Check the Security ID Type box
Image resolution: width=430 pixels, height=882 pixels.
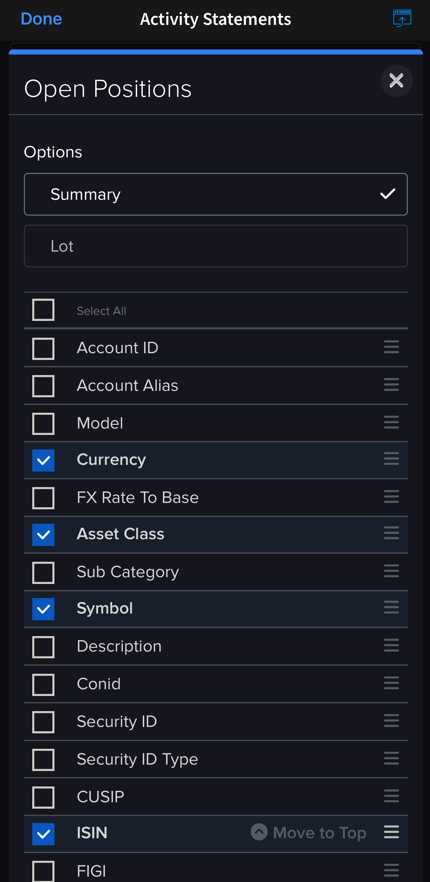[x=43, y=760]
